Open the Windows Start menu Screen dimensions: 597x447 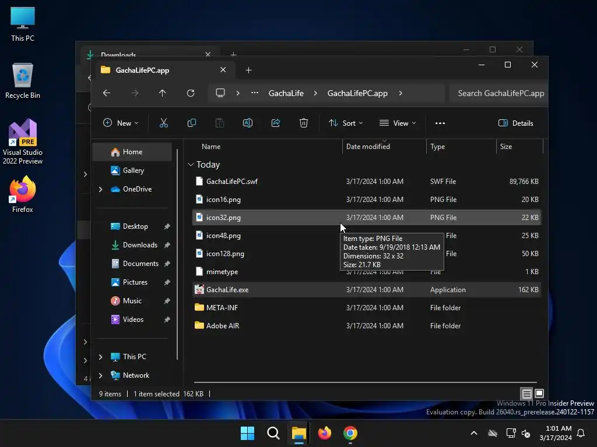(x=247, y=433)
